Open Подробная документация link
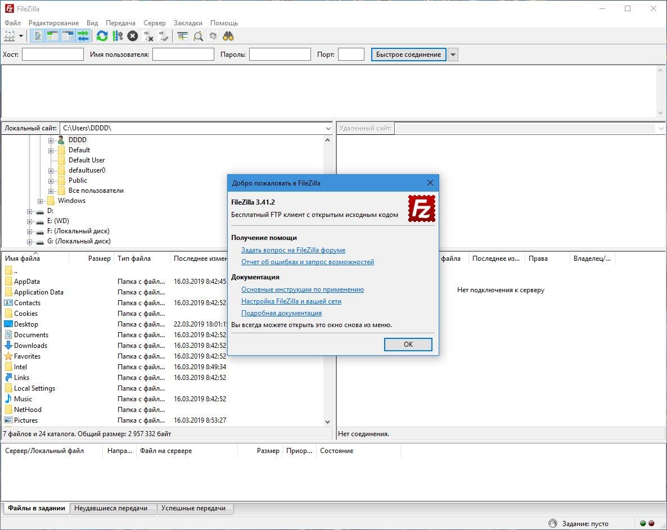The height and width of the screenshot is (530, 667). point(281,313)
